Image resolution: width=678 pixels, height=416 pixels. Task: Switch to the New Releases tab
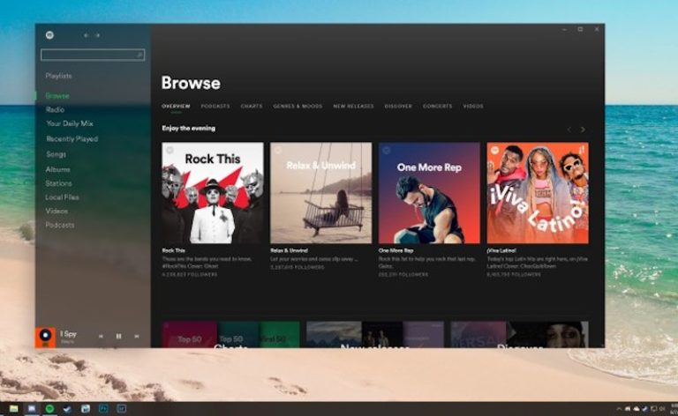tap(353, 106)
